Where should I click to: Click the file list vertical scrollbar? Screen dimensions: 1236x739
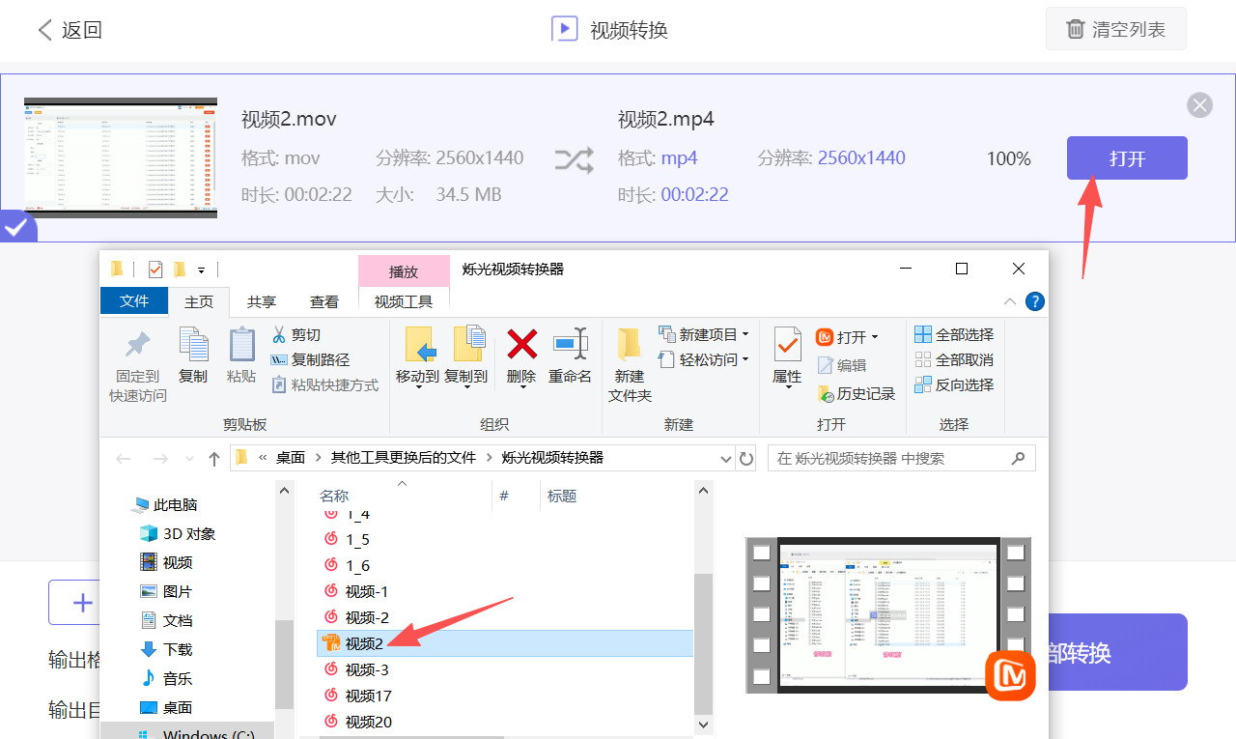pyautogui.click(x=704, y=642)
